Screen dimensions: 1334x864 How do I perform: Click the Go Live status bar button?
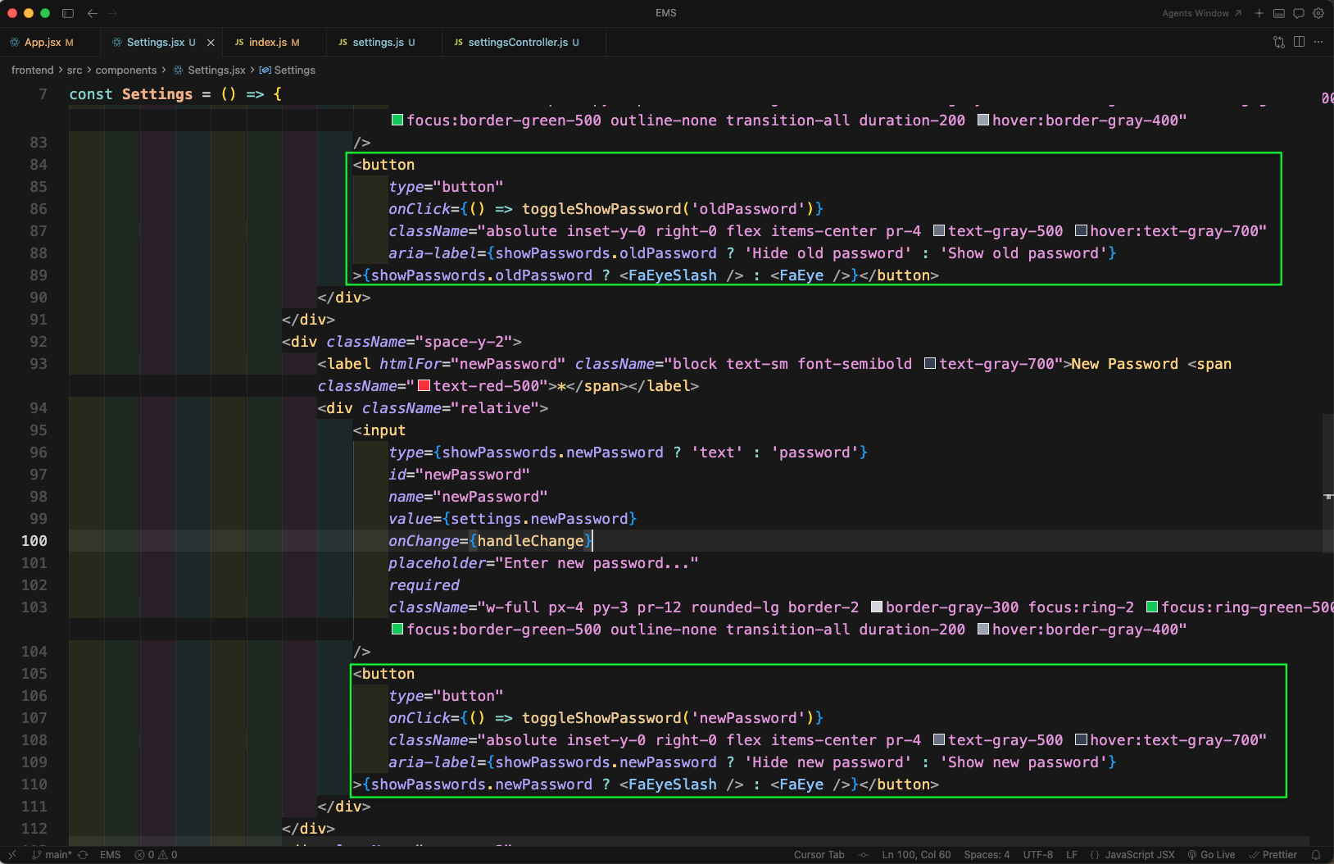(x=1212, y=855)
